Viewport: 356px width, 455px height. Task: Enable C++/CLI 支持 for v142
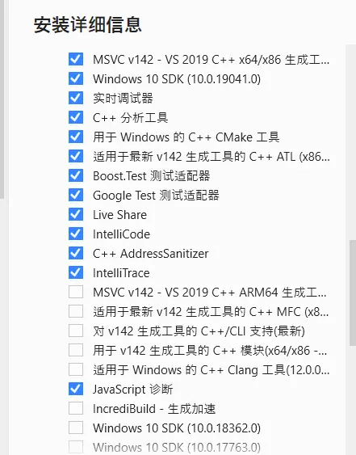click(x=76, y=331)
